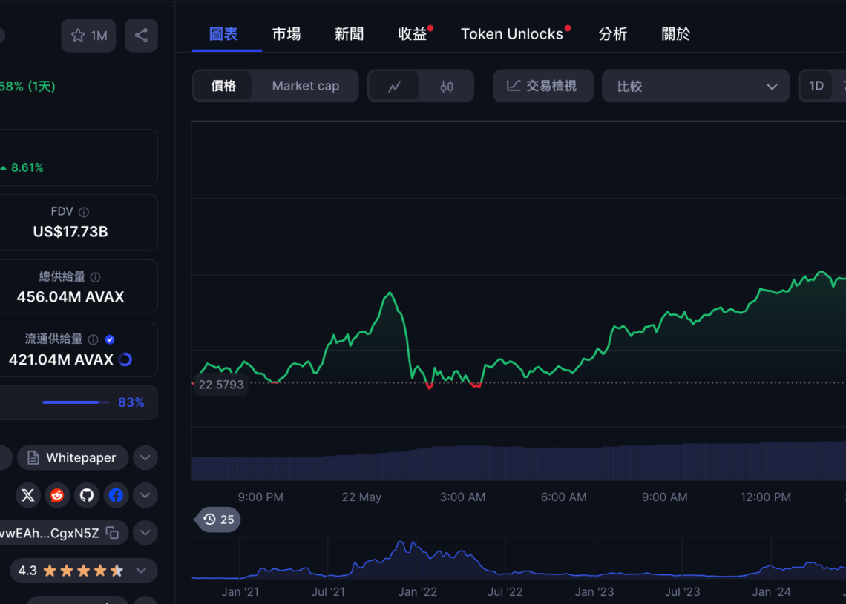Click the 83% supply progress bar
Image resolution: width=846 pixels, height=604 pixels.
pyautogui.click(x=76, y=402)
